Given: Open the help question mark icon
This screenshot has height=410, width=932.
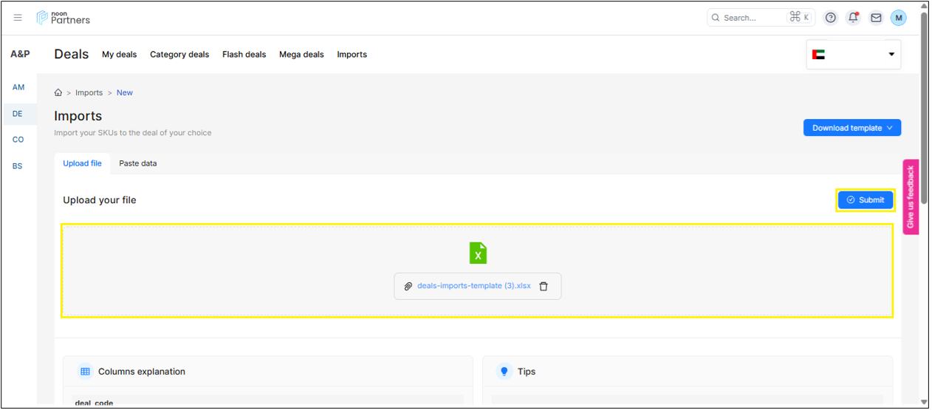Looking at the screenshot, I should pos(831,18).
